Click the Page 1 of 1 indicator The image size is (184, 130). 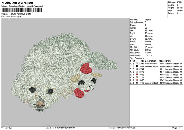coord(178,128)
